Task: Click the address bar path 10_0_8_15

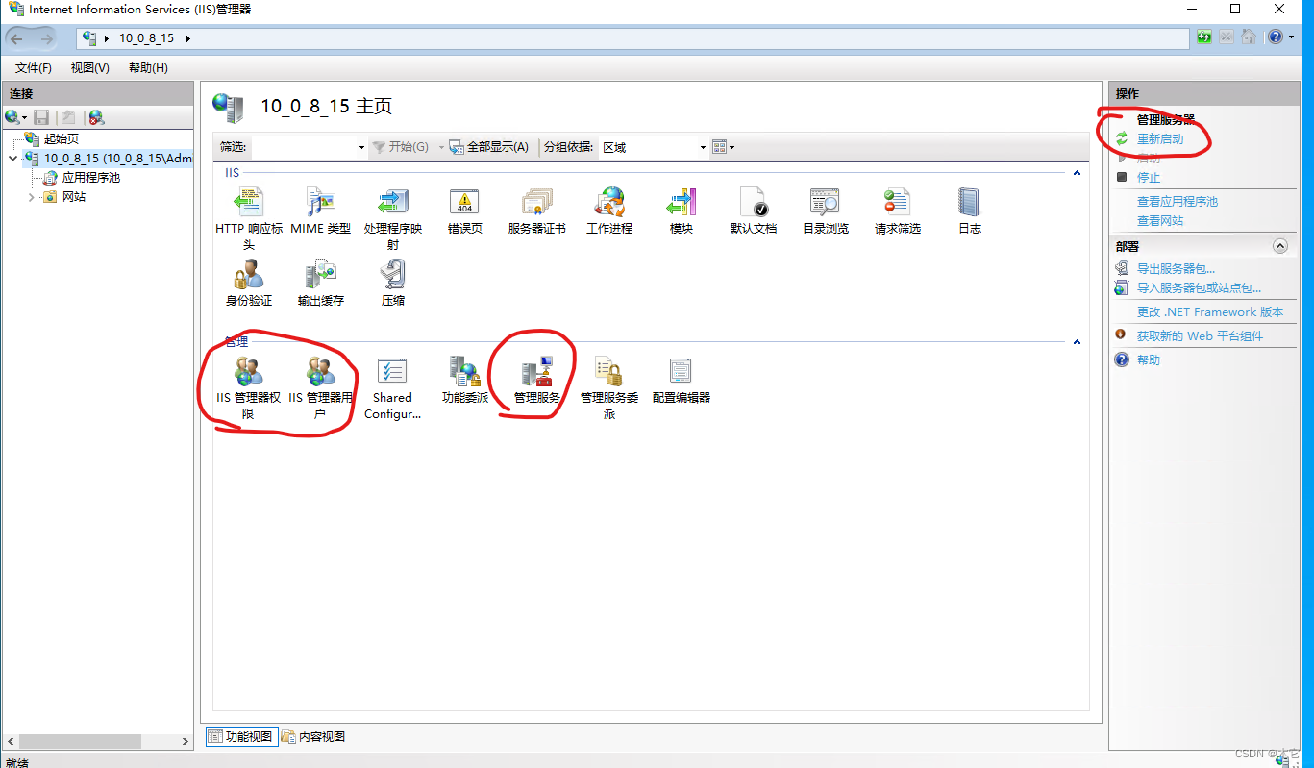Action: pos(146,38)
